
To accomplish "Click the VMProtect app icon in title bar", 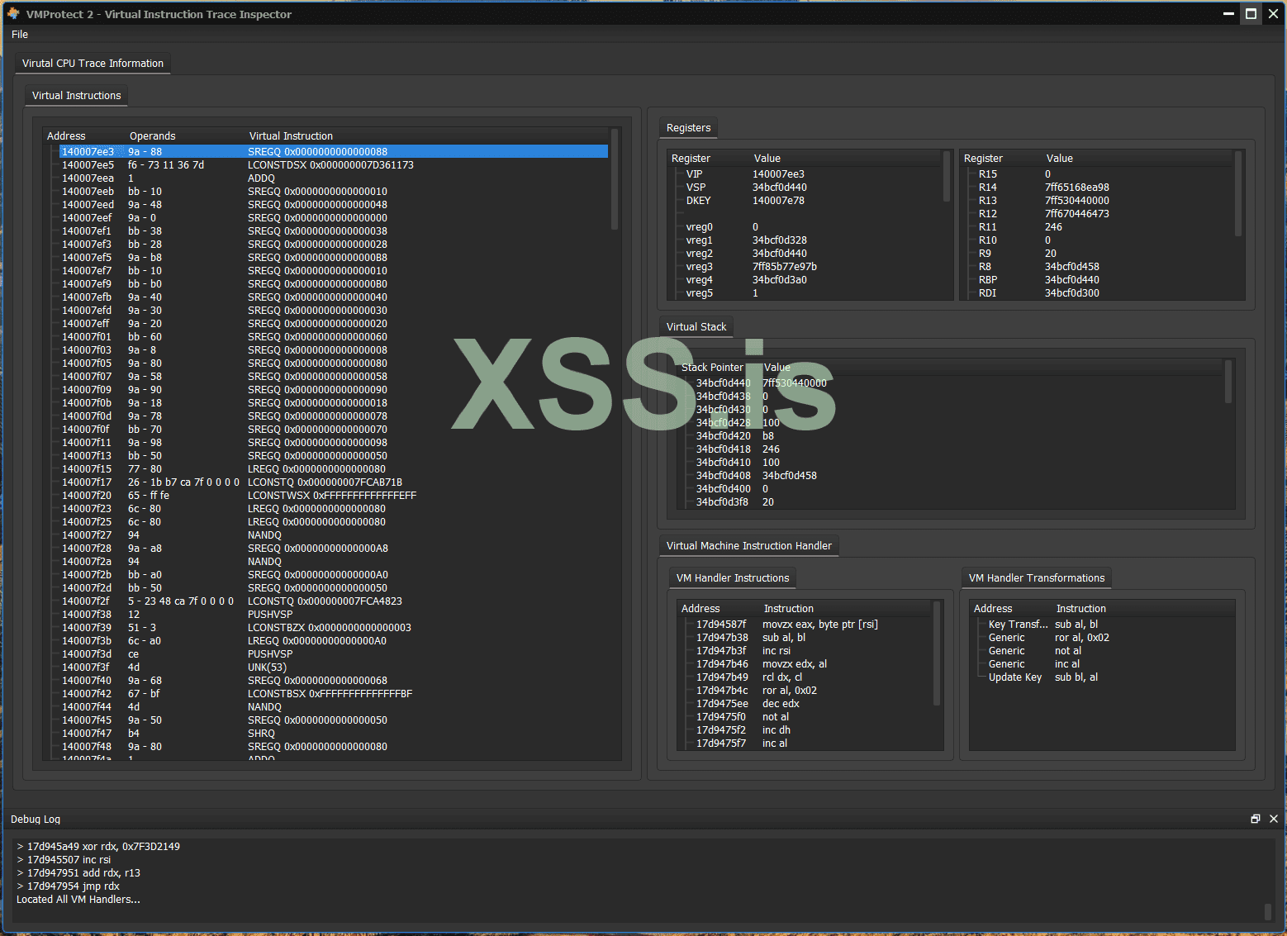I will tap(13, 13).
